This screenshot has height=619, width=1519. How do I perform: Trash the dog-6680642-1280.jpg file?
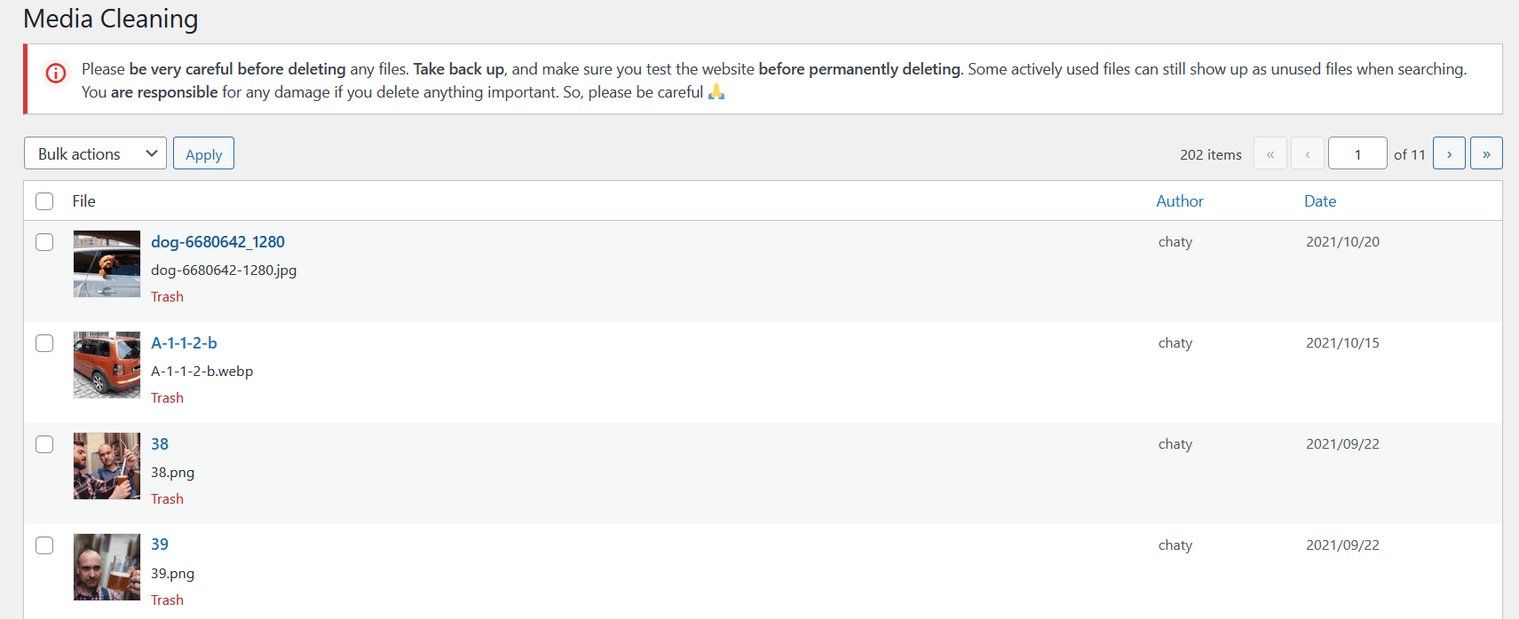[x=167, y=297]
